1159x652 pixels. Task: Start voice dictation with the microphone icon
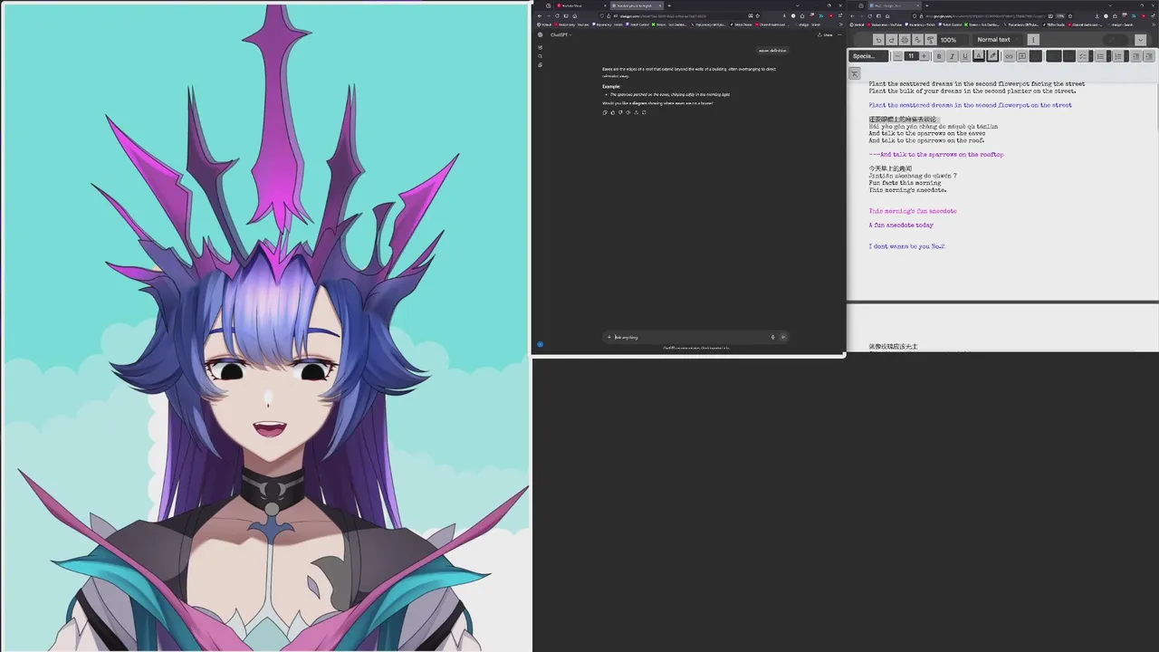772,337
